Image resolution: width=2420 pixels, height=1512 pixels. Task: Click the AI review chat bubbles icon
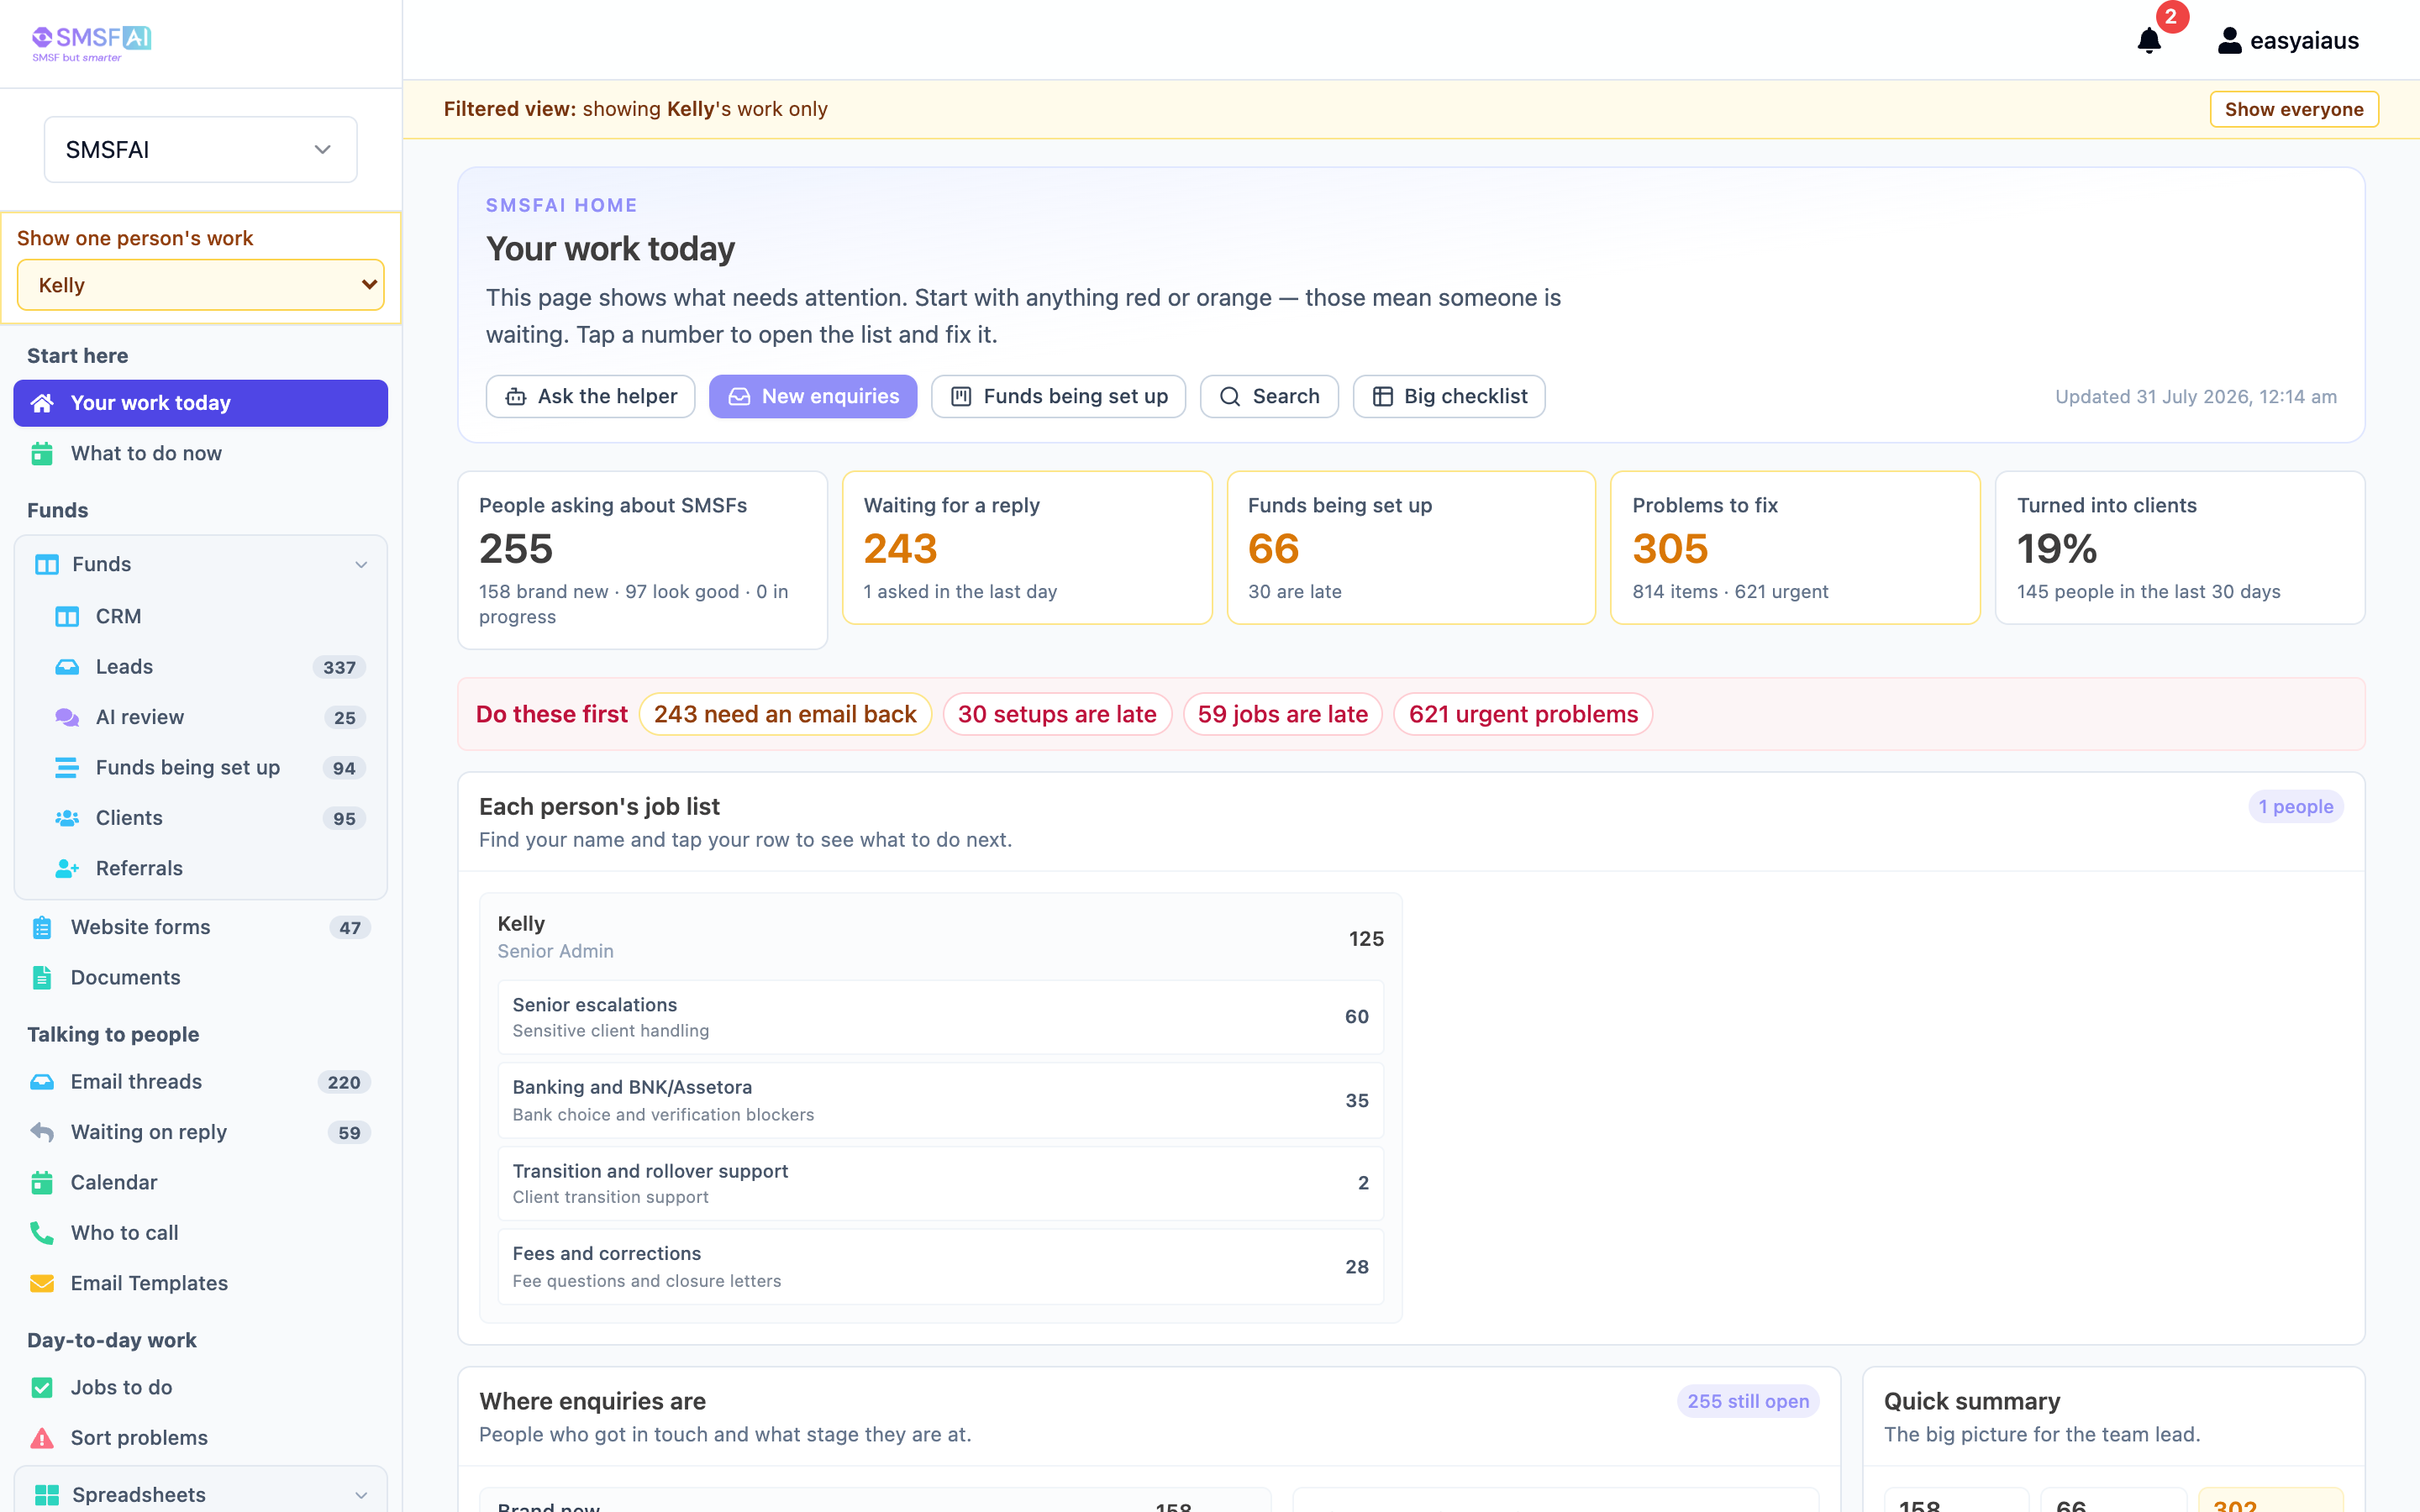click(67, 717)
